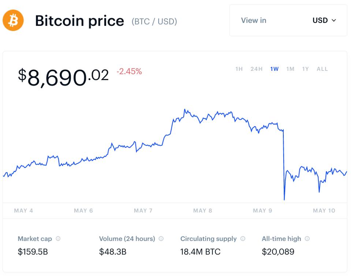The width and height of the screenshot is (351, 276).
Task: Click the $20,089 all-time high value
Action: coord(278,252)
